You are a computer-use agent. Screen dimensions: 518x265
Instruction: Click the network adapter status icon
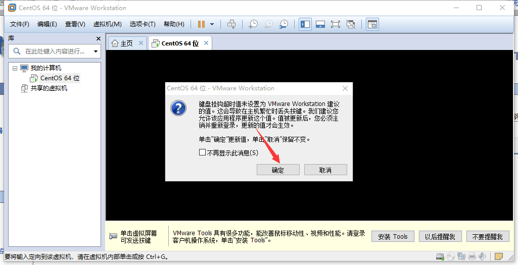coord(461,256)
